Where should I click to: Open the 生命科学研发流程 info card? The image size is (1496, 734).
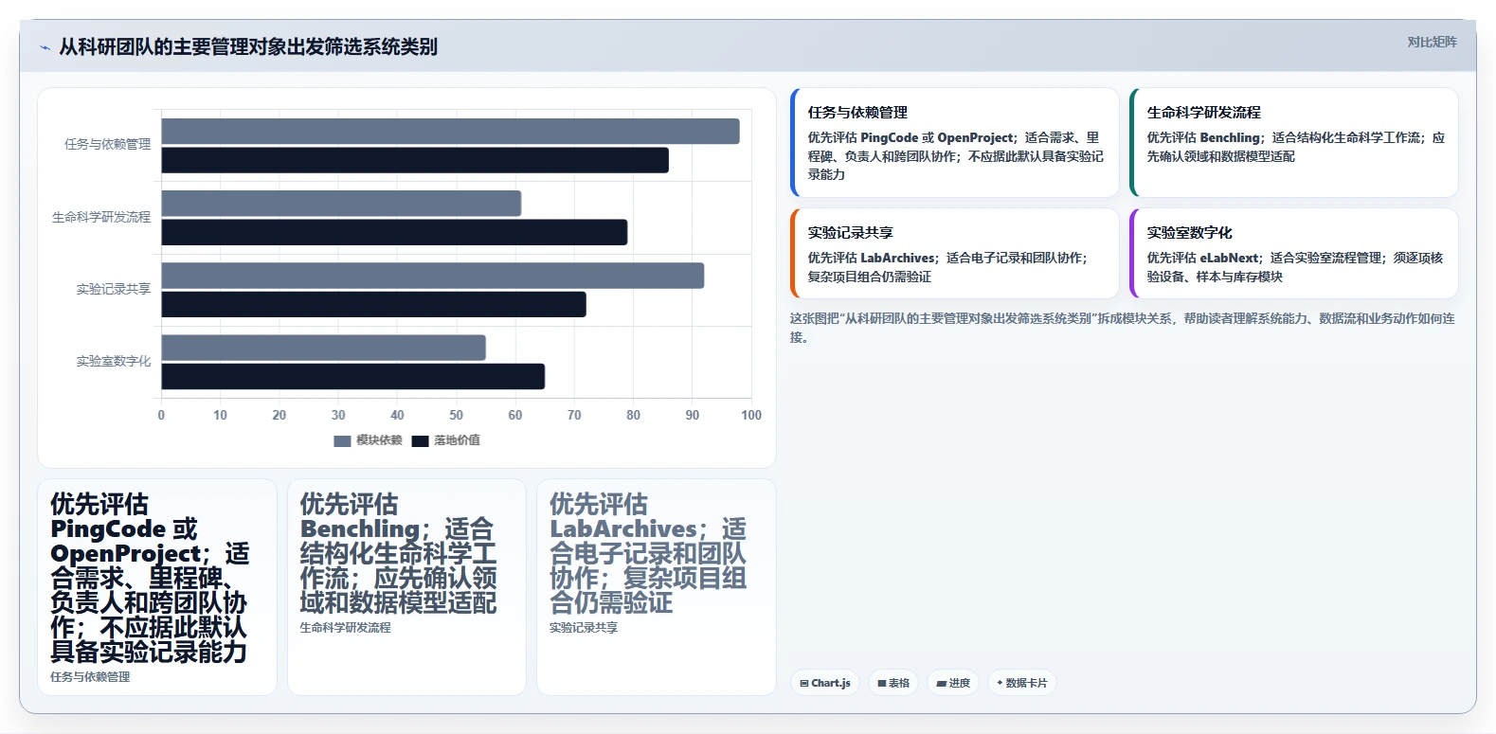(1294, 143)
